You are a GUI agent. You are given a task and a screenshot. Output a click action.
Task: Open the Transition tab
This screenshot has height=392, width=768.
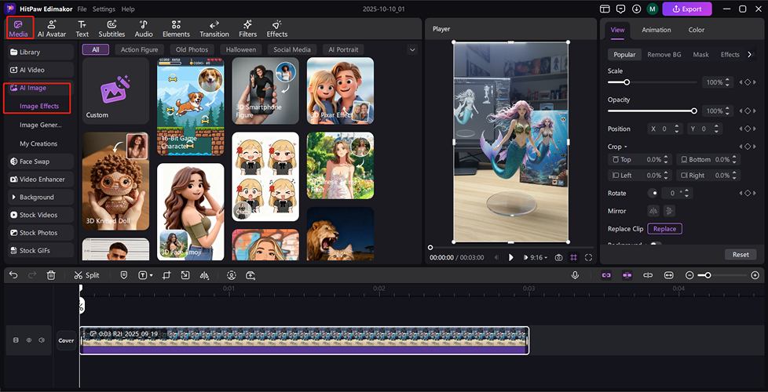coord(214,29)
